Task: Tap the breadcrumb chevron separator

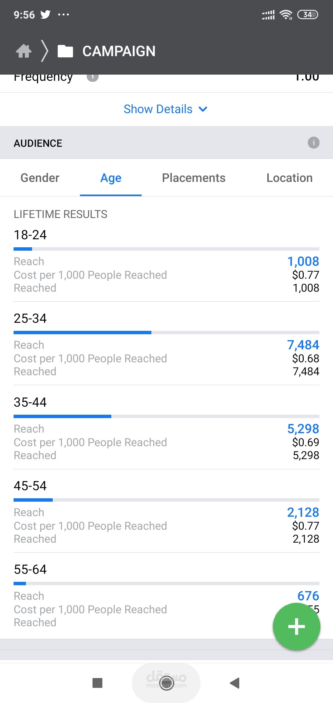Action: tap(45, 51)
